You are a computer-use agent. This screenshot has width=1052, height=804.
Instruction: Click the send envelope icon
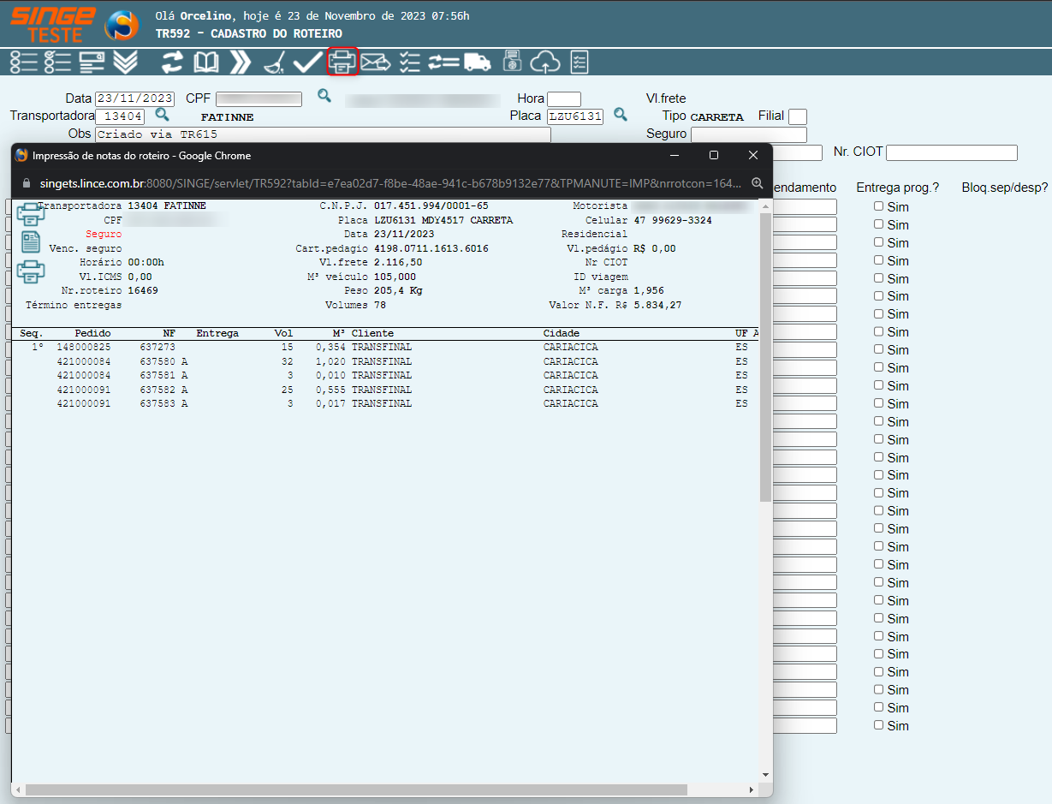click(x=376, y=62)
